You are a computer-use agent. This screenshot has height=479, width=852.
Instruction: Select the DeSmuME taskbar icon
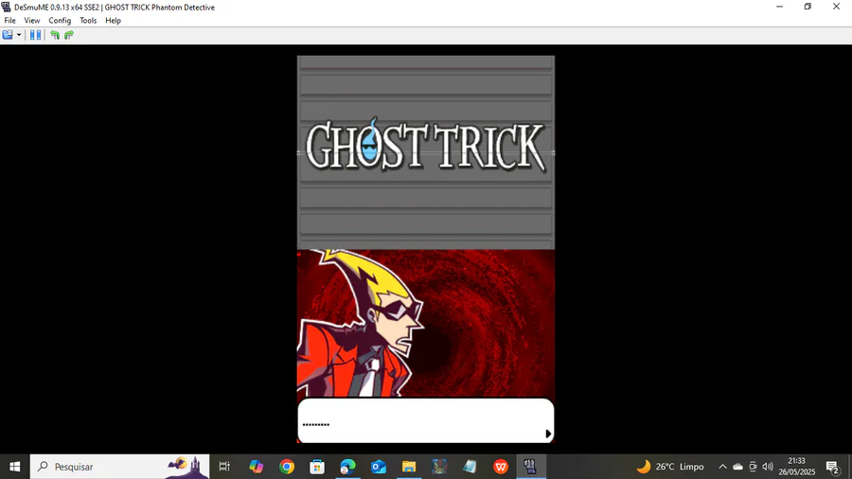[531, 467]
